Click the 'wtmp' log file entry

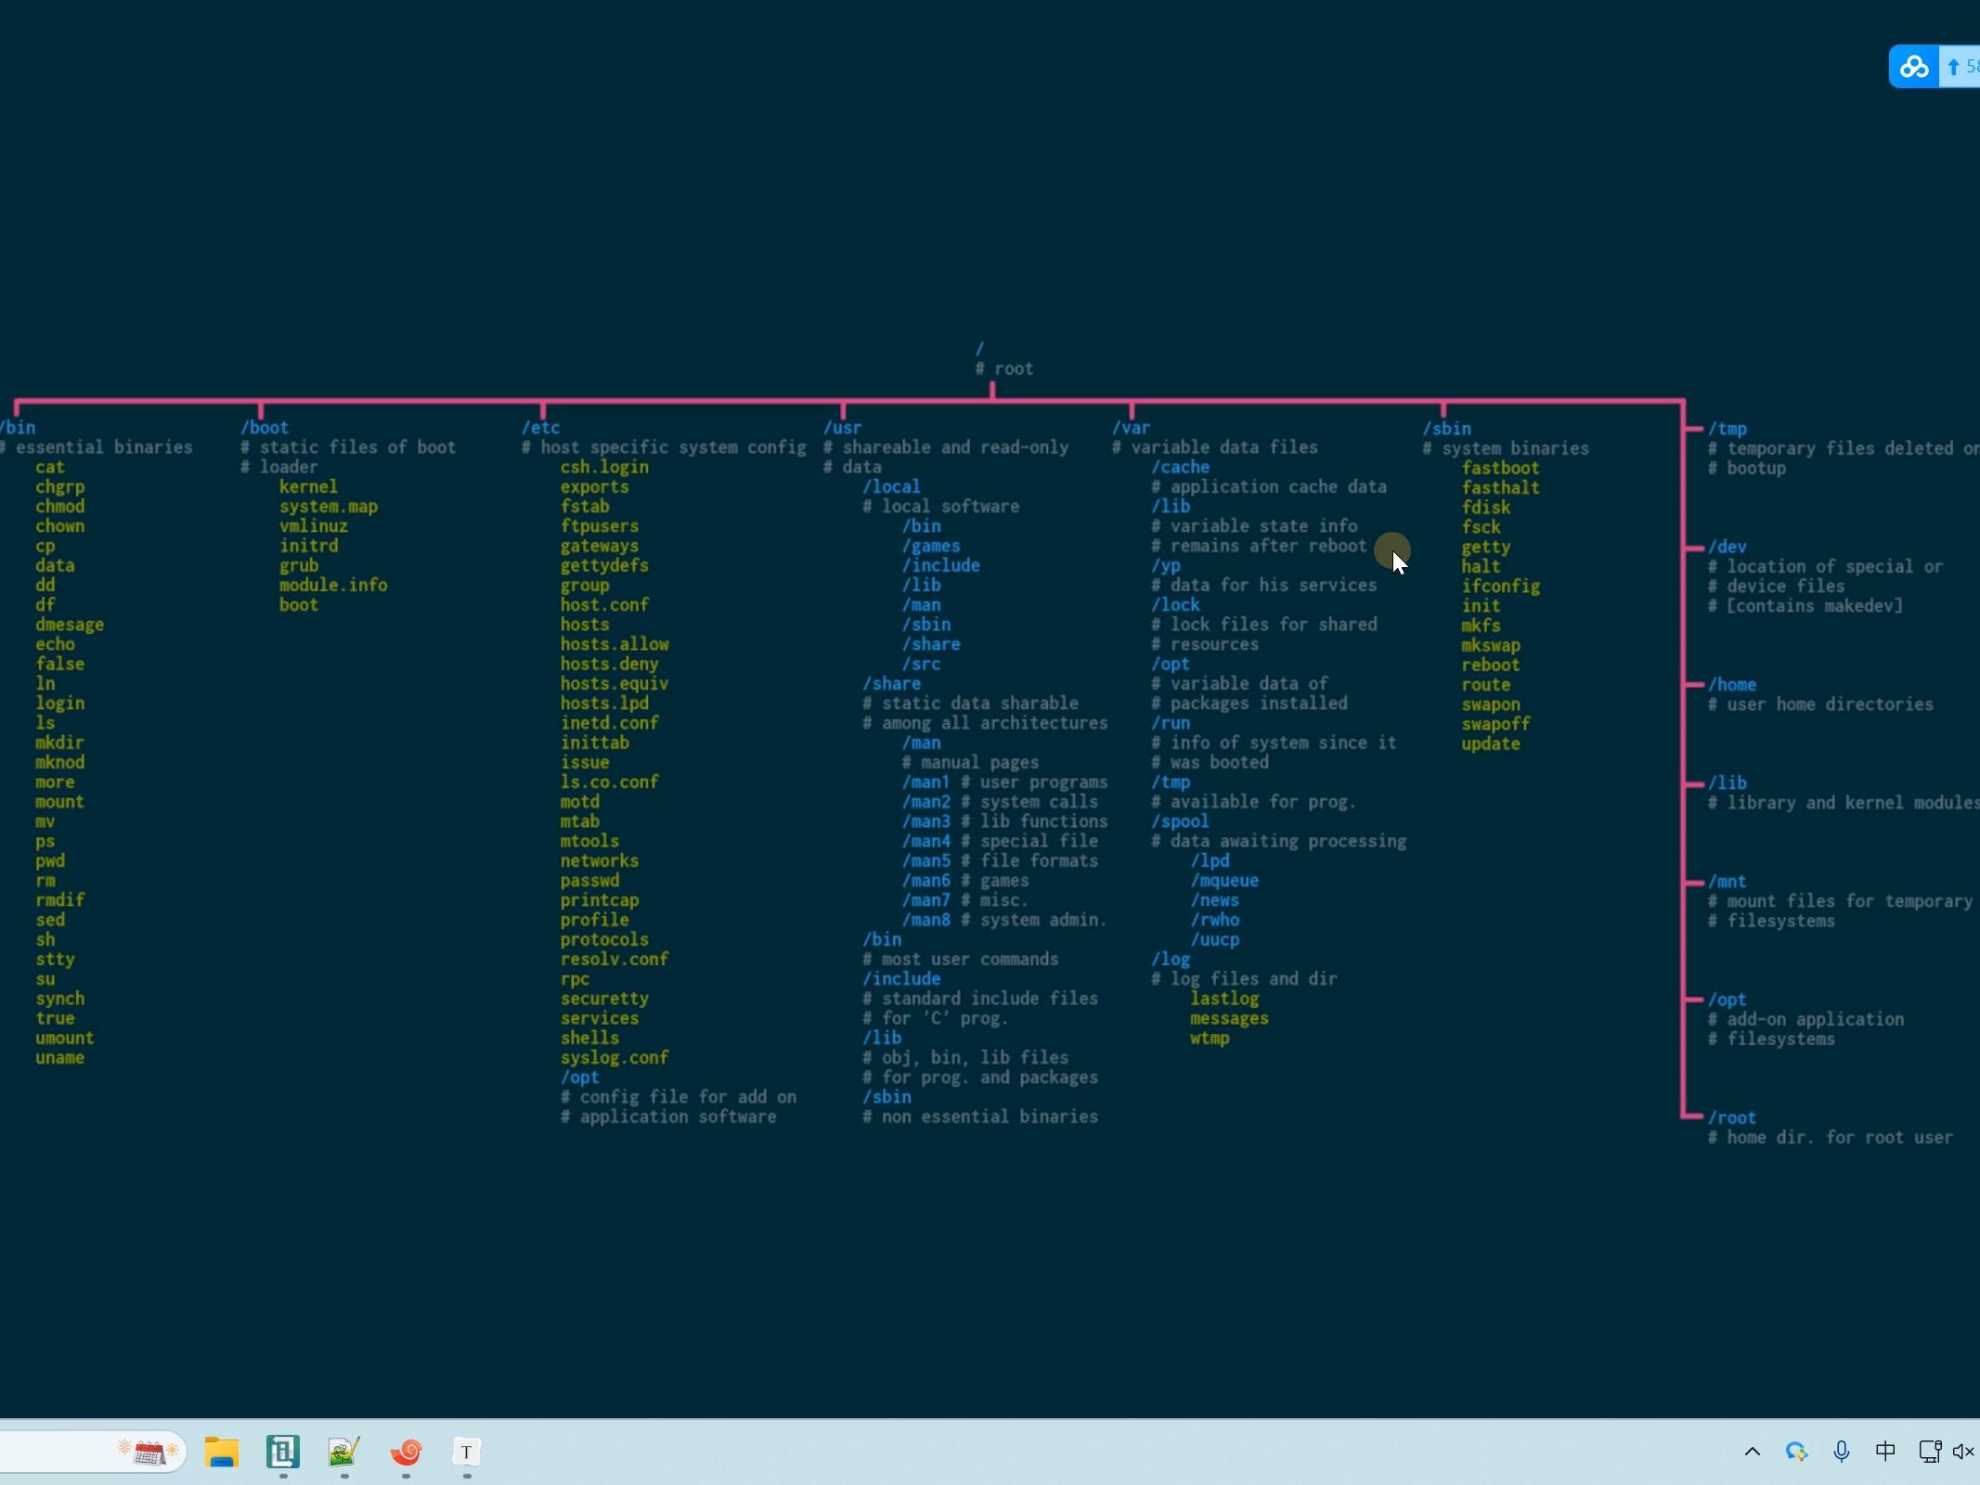(x=1210, y=1038)
